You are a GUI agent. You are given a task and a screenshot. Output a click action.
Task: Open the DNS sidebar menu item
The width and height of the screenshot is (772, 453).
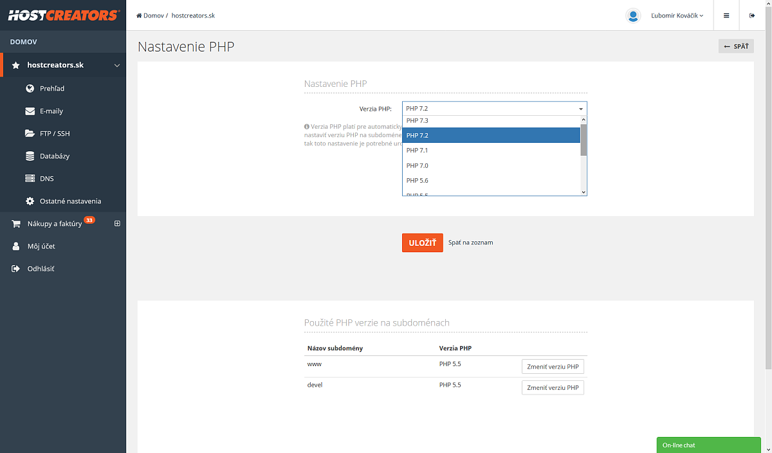pyautogui.click(x=46, y=179)
